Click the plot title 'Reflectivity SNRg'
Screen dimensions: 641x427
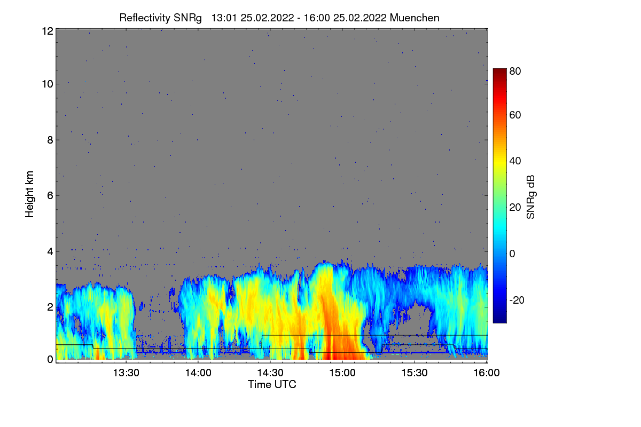[x=161, y=18]
